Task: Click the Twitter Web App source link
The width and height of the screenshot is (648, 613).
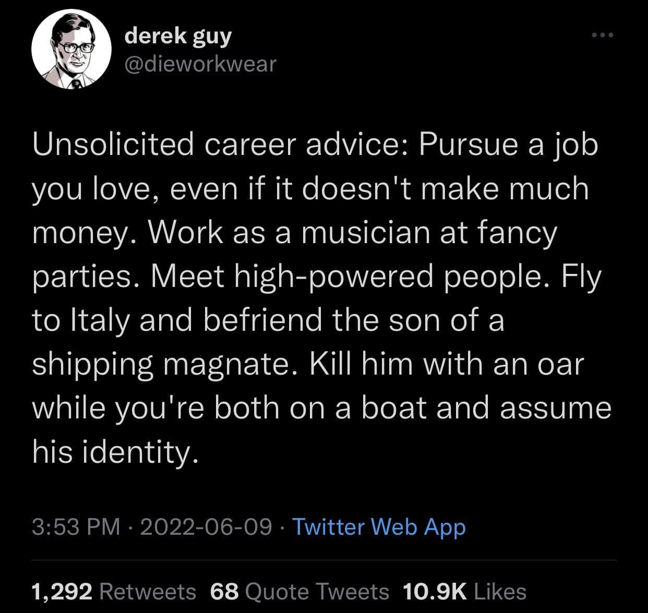Action: (379, 526)
